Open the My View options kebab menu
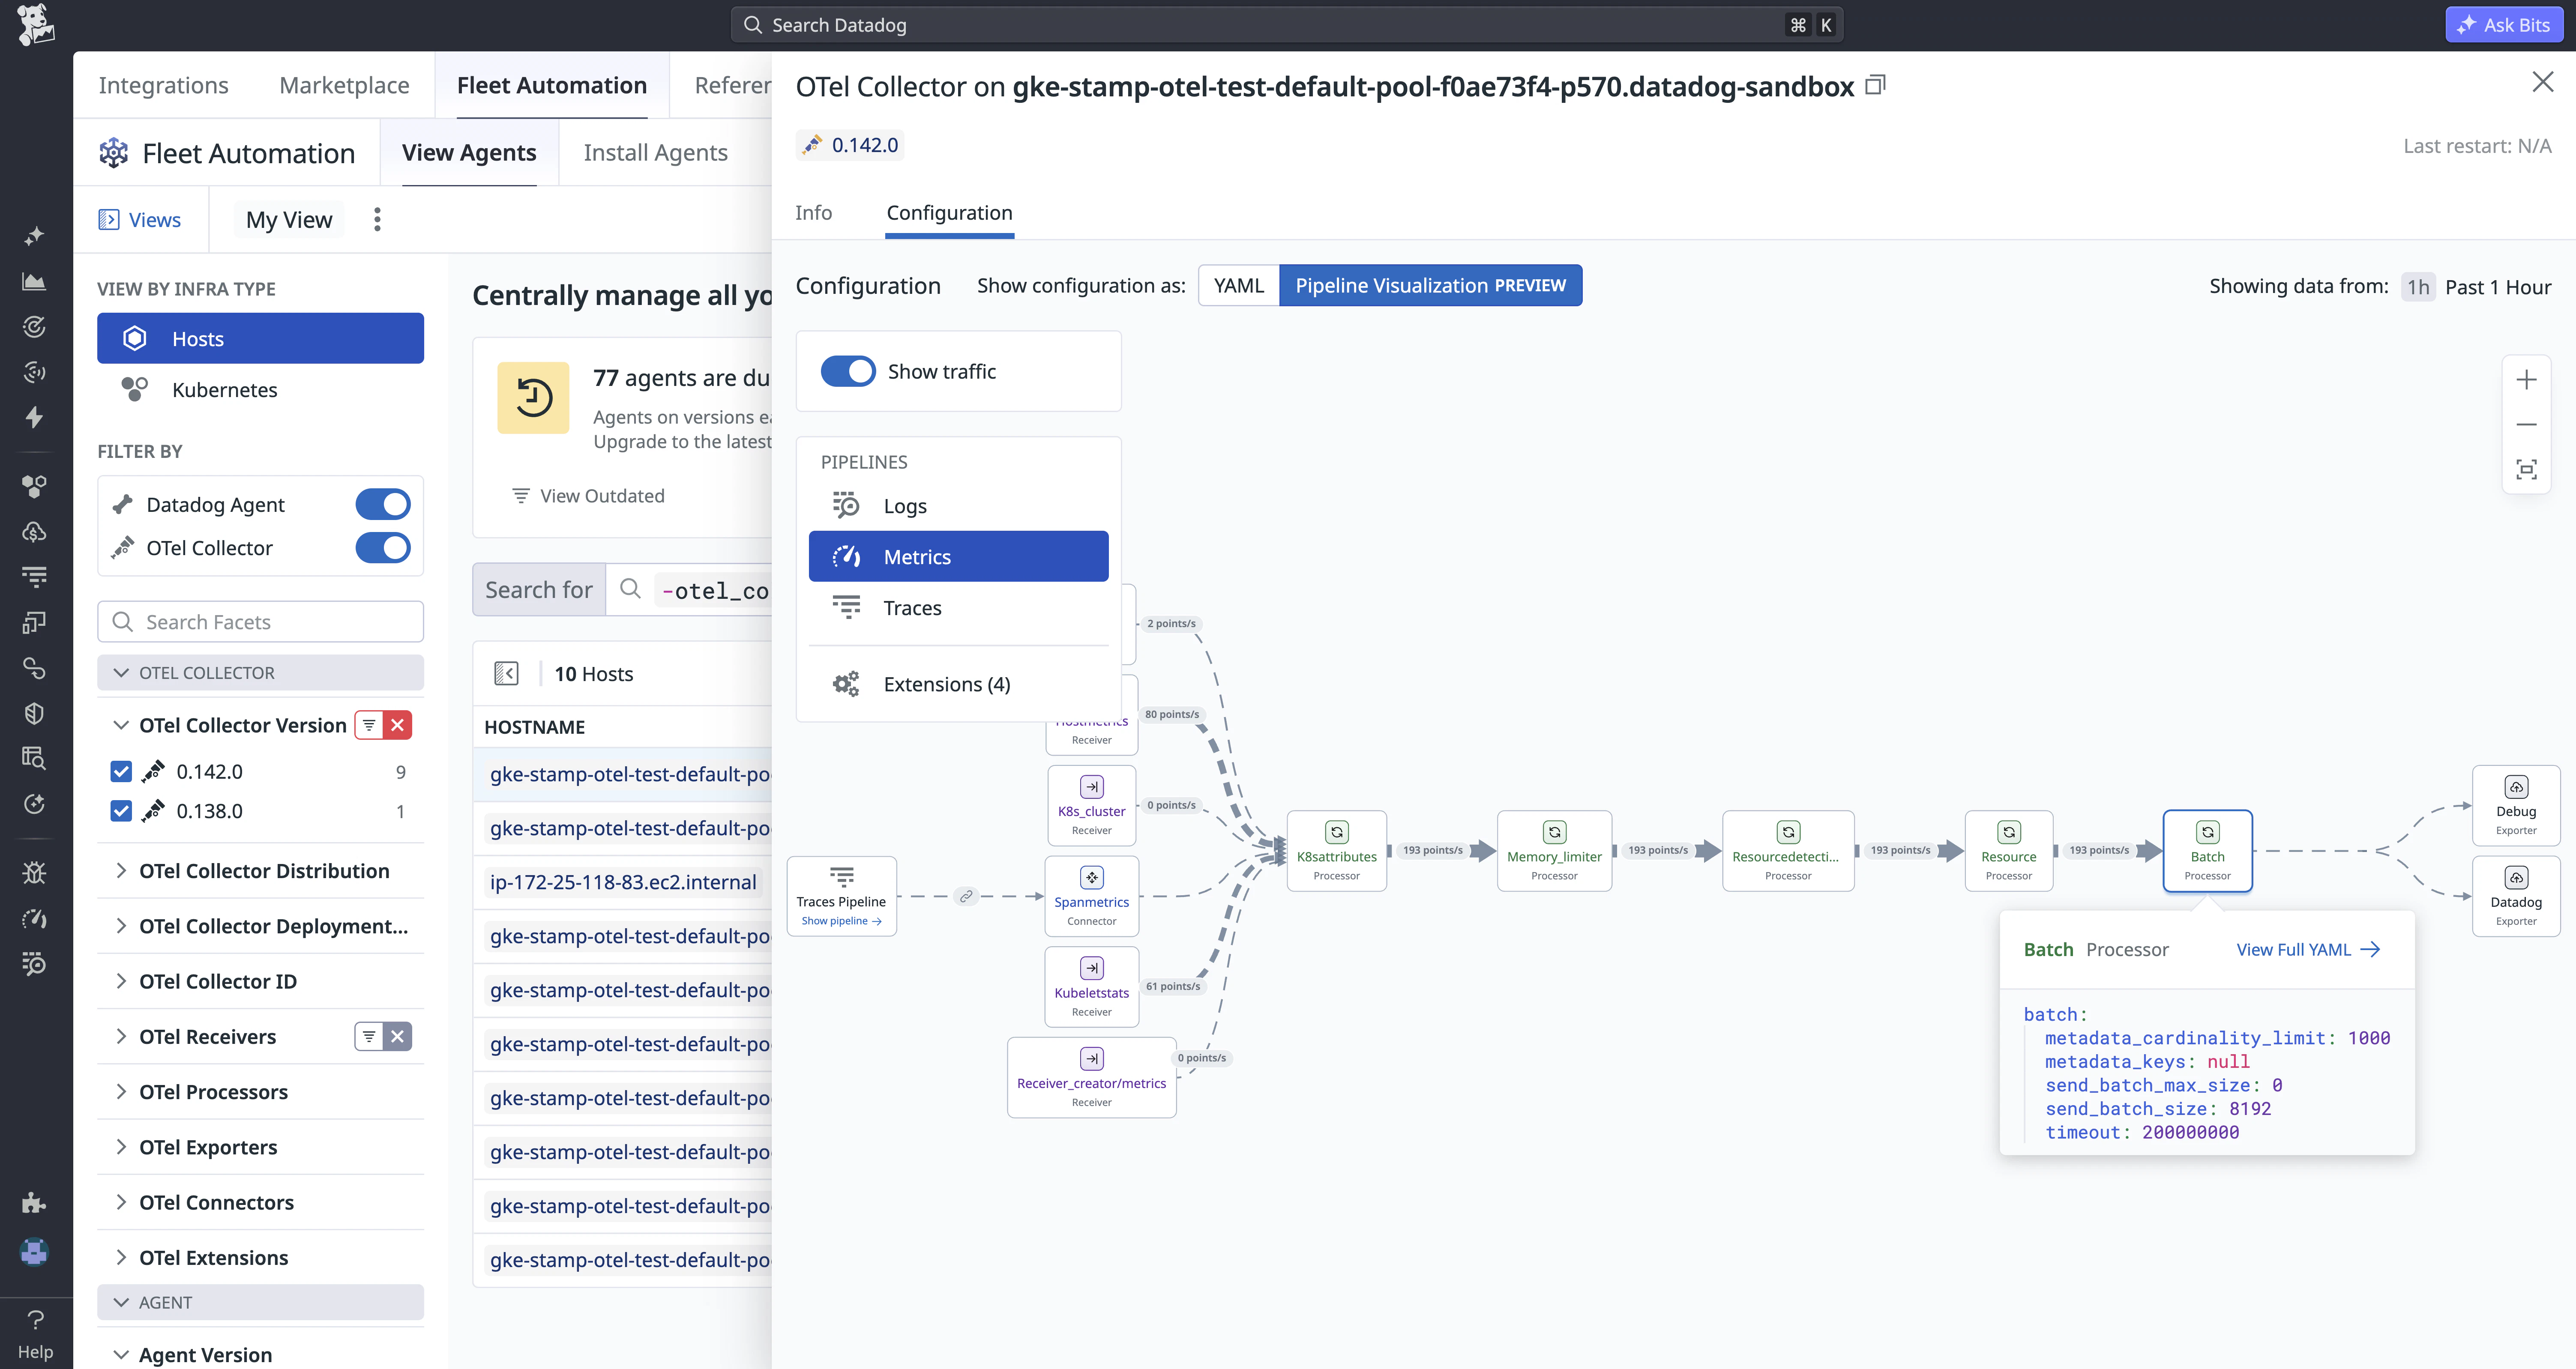This screenshot has width=2576, height=1369. coord(377,220)
